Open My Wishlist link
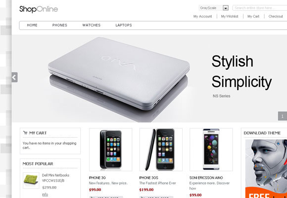Viewport: 287px width, 198px height. (x=230, y=16)
